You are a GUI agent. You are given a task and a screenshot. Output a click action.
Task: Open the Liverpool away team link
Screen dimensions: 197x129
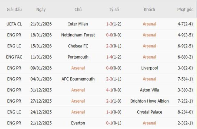click(149, 68)
